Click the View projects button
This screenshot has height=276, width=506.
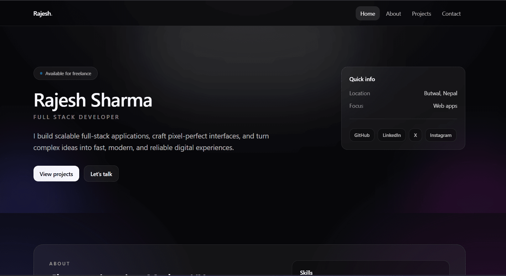[x=56, y=174]
